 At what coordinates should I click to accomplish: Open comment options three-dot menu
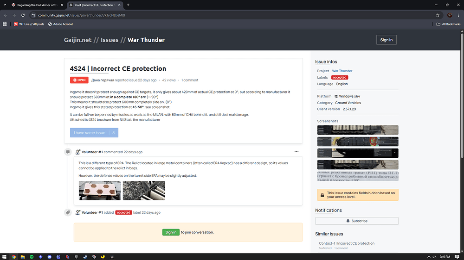pos(296,151)
